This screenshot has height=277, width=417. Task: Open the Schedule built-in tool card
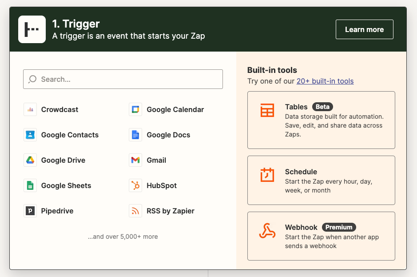tap(321, 181)
